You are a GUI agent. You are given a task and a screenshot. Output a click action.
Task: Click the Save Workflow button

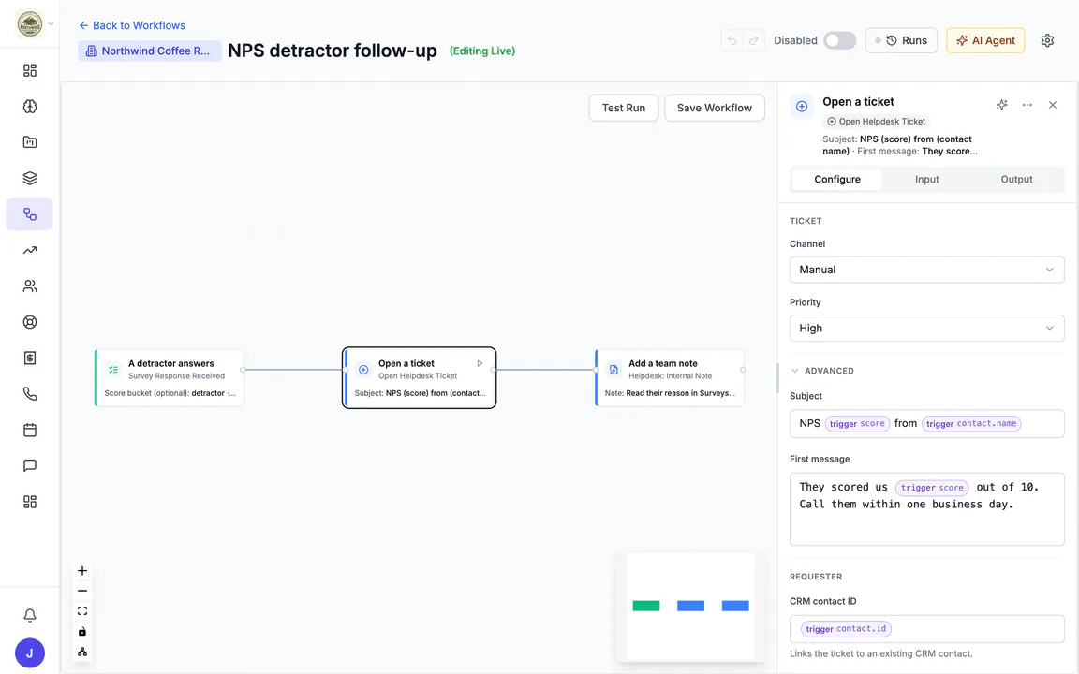click(715, 108)
